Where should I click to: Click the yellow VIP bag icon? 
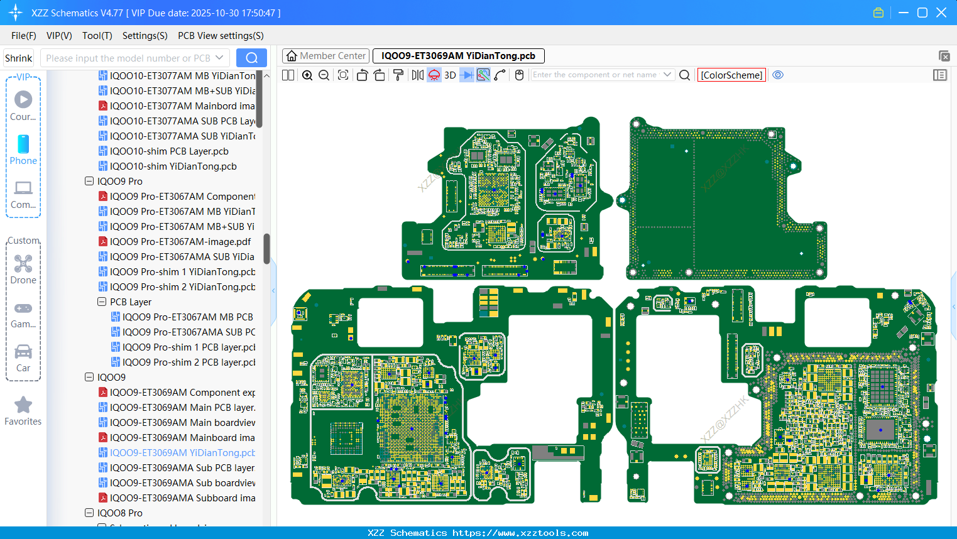(x=878, y=13)
